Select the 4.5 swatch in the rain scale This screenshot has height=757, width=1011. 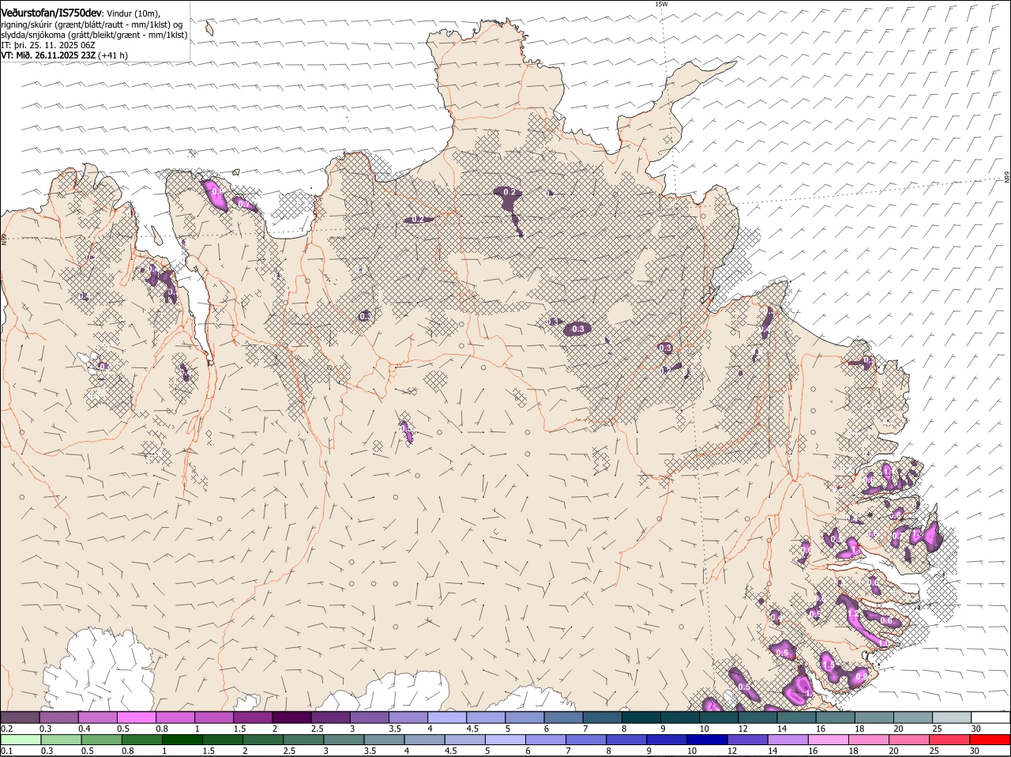pos(464,740)
